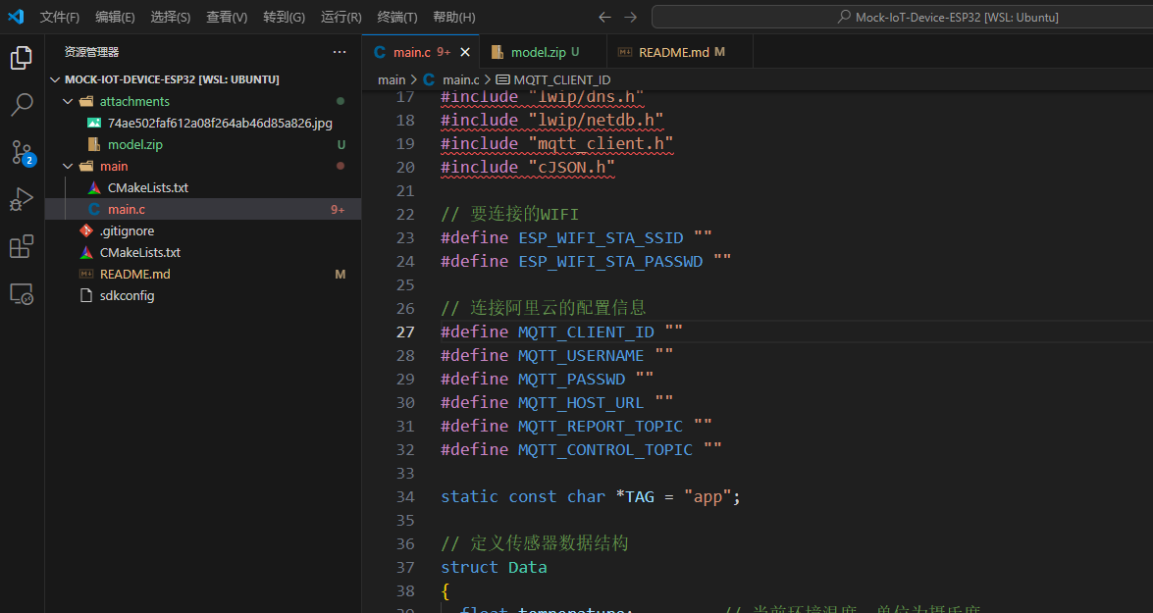
Task: Click the navigate back arrow
Action: click(604, 17)
